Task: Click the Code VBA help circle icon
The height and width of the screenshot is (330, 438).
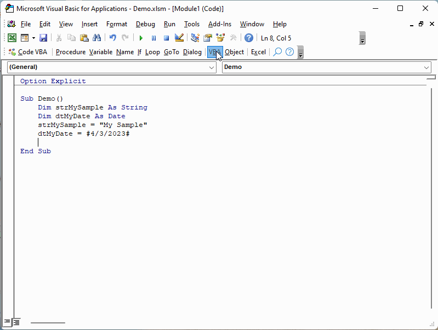Action: pyautogui.click(x=289, y=51)
